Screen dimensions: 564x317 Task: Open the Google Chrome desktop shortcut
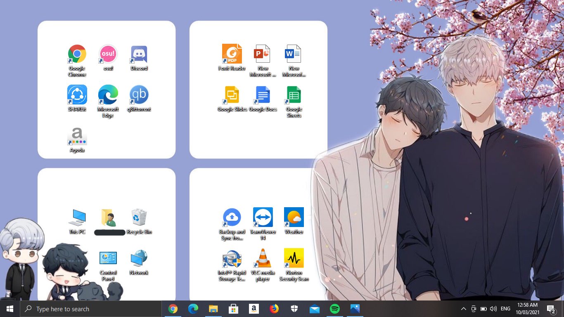pos(77,60)
